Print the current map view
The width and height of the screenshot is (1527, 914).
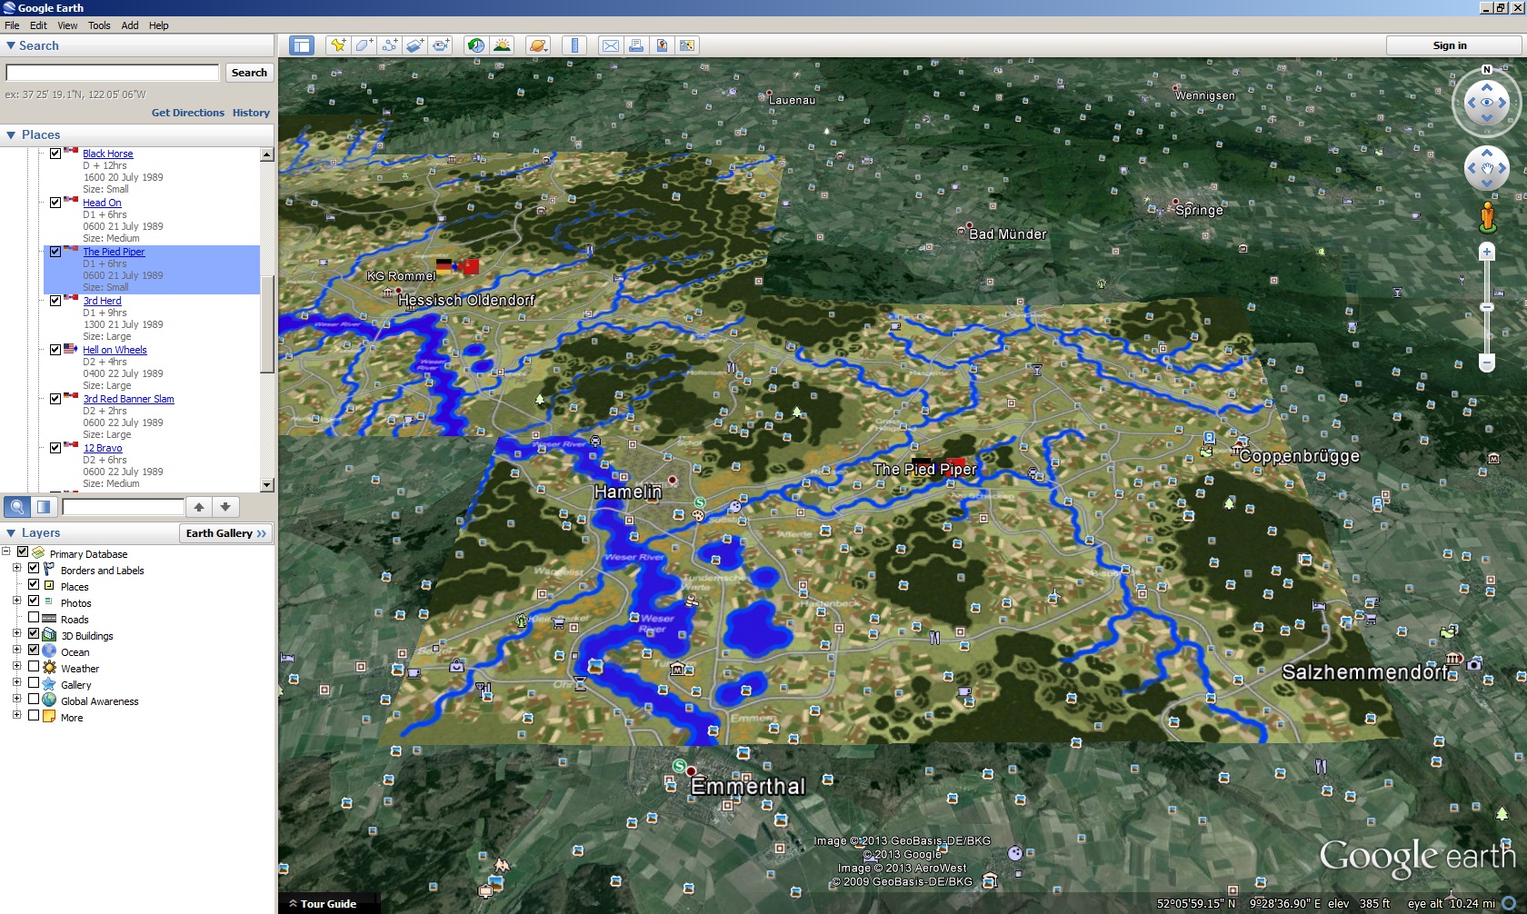[636, 45]
